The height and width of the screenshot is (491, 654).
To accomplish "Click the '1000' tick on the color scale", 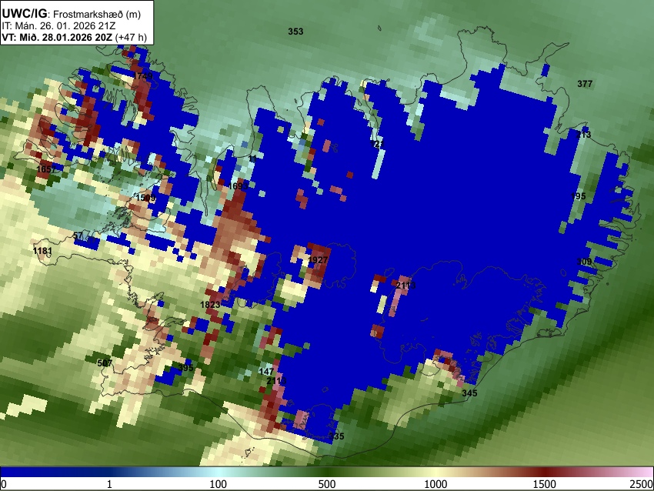I will click(435, 484).
